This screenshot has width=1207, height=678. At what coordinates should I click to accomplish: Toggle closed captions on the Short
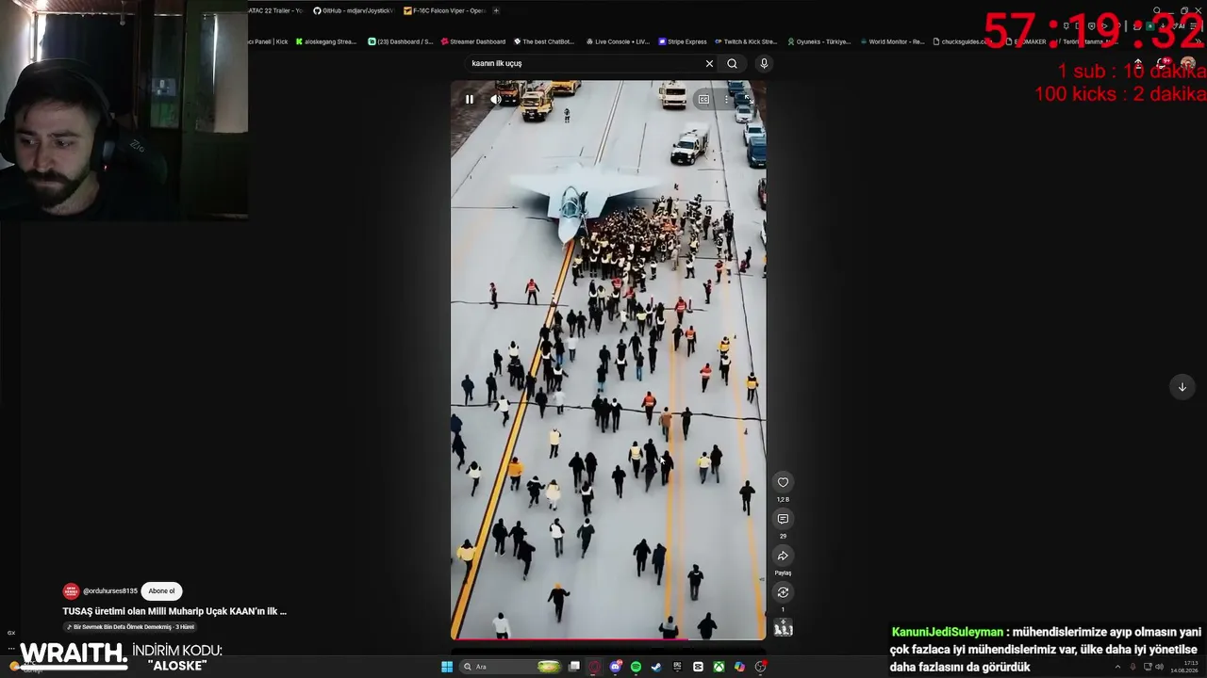coord(703,99)
